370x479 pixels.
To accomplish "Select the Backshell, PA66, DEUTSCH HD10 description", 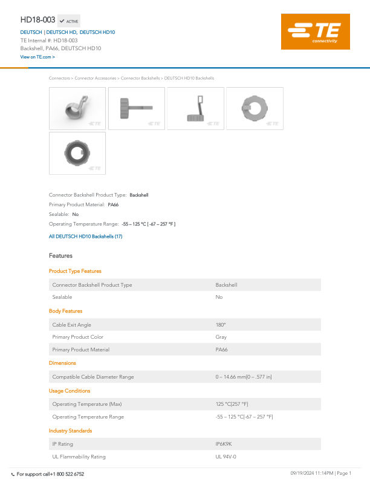I will click(60, 48).
